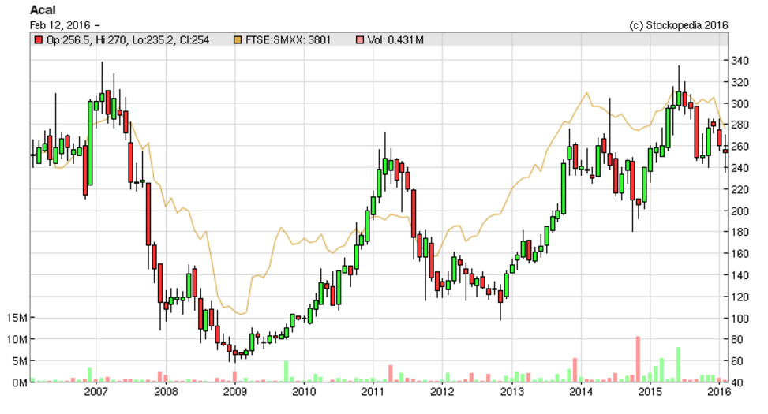768x414 pixels.
Task: Click the 2011 x-axis label
Action: coord(373,391)
